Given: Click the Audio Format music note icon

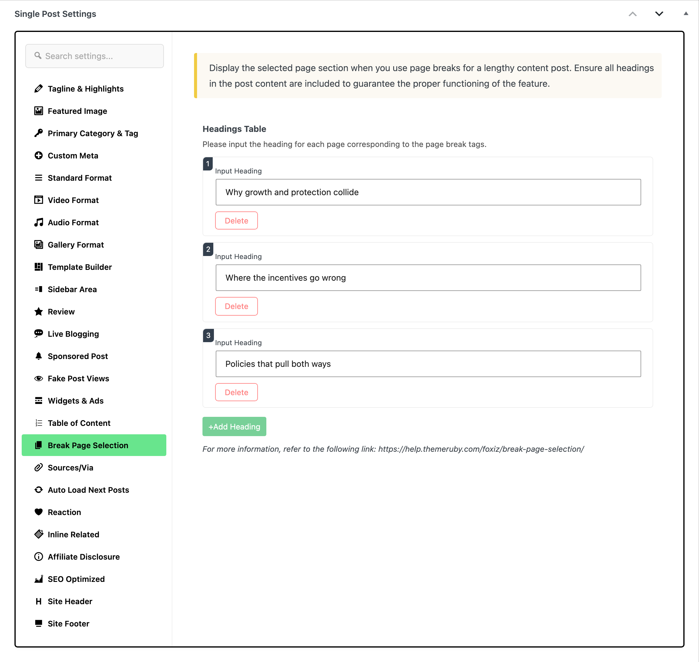Looking at the screenshot, I should 39,222.
